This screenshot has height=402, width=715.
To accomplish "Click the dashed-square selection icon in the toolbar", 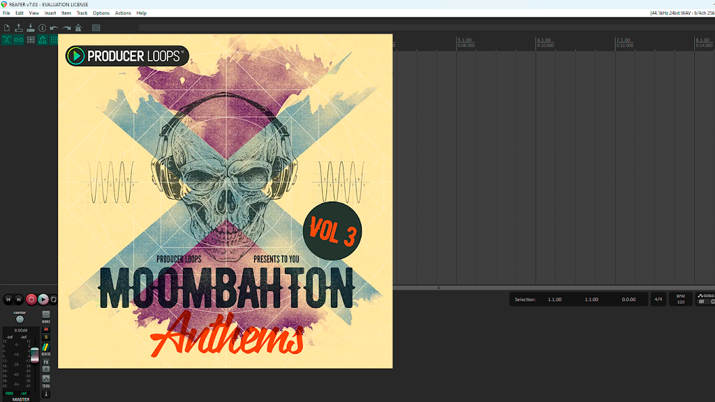I will pos(96,28).
